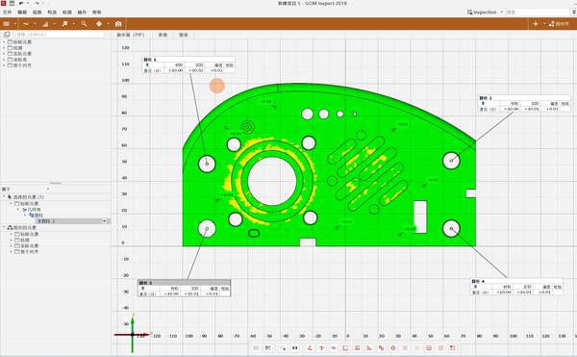Click the coordinate axis triad at bottom left
The image size is (577, 357).
click(x=133, y=334)
